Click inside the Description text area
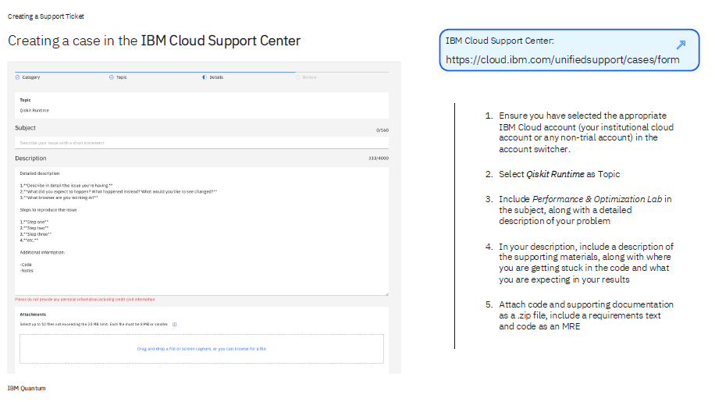The width and height of the screenshot is (715, 402). pos(201,234)
